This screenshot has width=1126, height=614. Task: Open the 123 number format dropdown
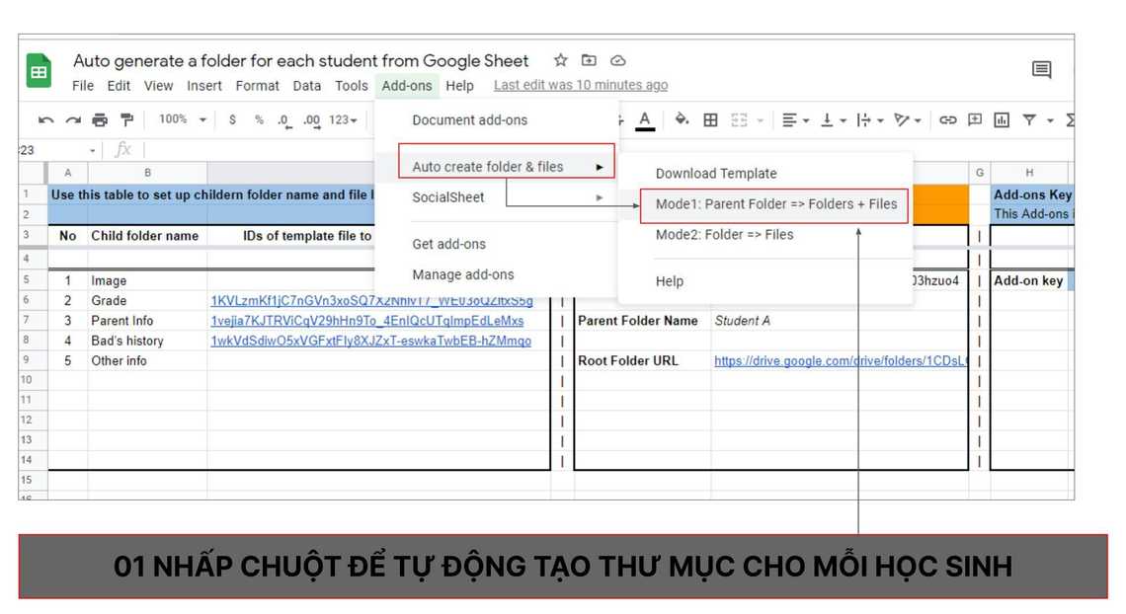pyautogui.click(x=343, y=120)
